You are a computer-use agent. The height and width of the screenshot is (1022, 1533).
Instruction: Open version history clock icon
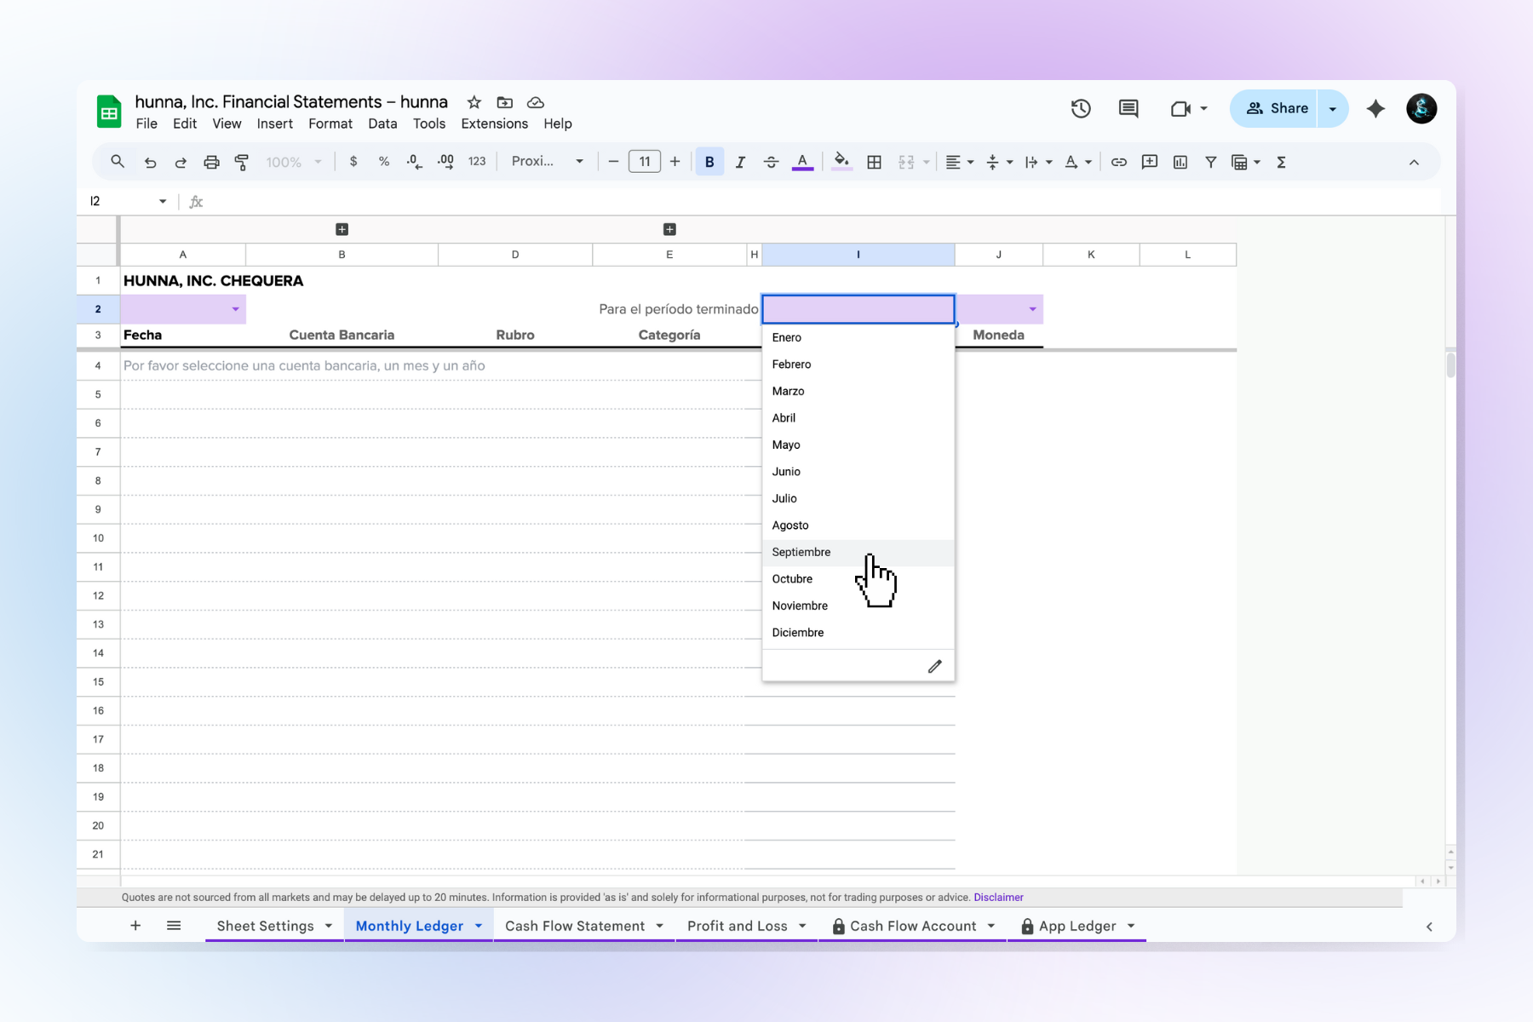[x=1081, y=109]
